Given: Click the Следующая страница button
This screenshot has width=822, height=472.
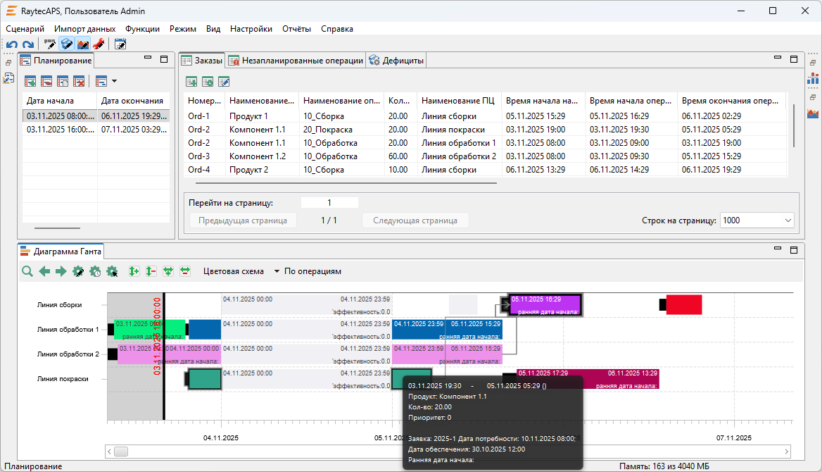Looking at the screenshot, I should click(x=415, y=221).
